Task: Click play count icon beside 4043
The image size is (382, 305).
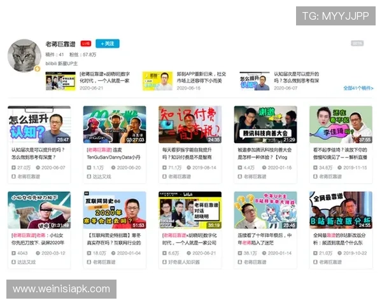Action: tap(13, 253)
